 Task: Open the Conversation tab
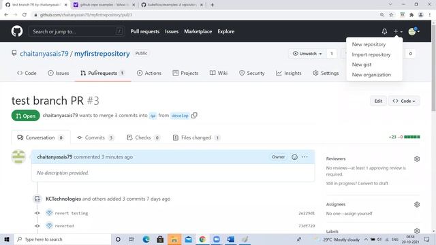click(x=41, y=137)
